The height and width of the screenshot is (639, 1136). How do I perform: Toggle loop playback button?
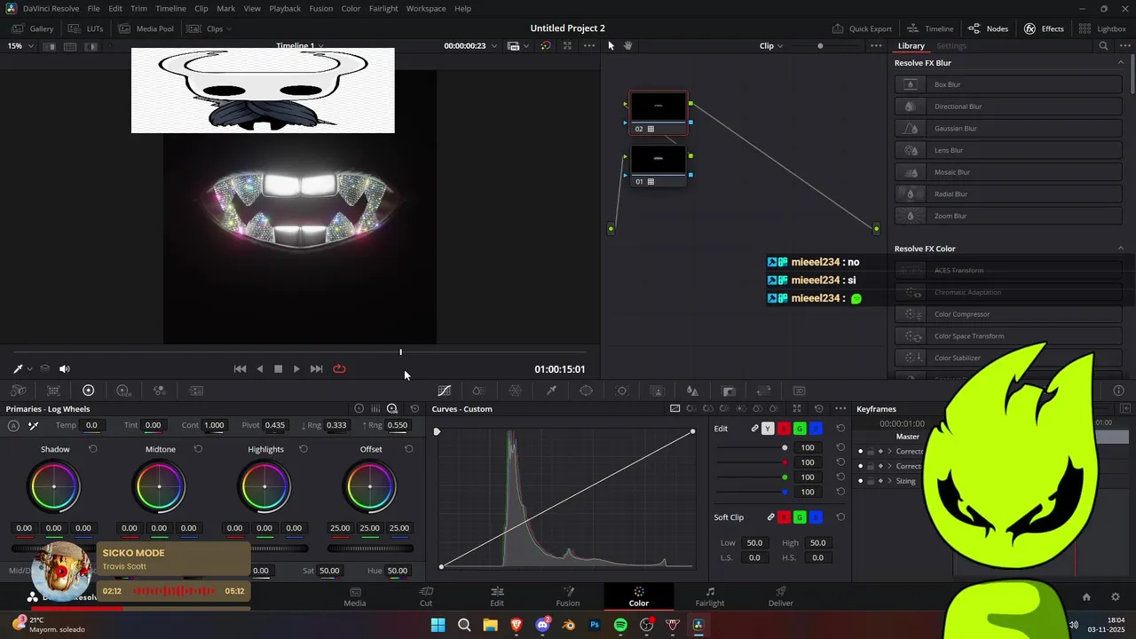pos(339,369)
